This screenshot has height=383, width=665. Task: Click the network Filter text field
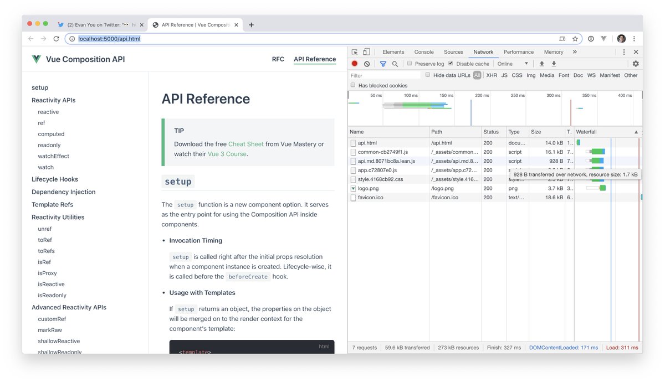tap(385, 75)
